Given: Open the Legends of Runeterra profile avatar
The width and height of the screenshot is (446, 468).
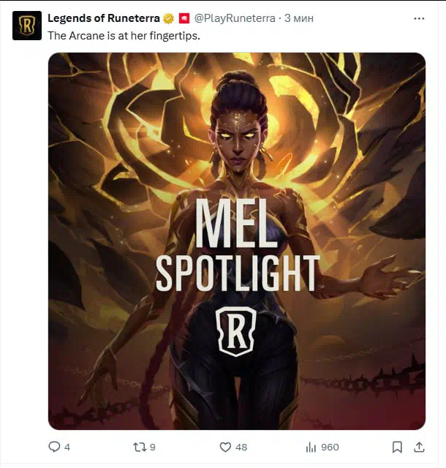Looking at the screenshot, I should click(x=27, y=26).
